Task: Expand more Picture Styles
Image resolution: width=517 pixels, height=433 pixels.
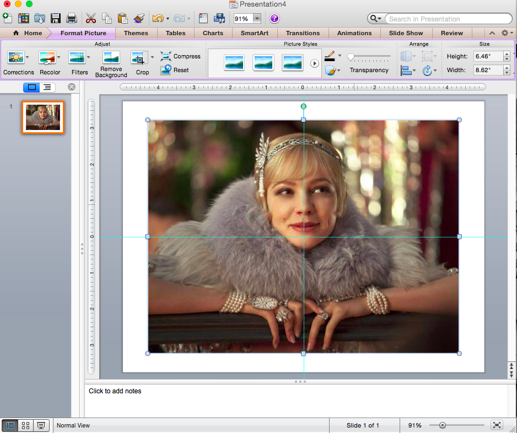Action: (314, 63)
